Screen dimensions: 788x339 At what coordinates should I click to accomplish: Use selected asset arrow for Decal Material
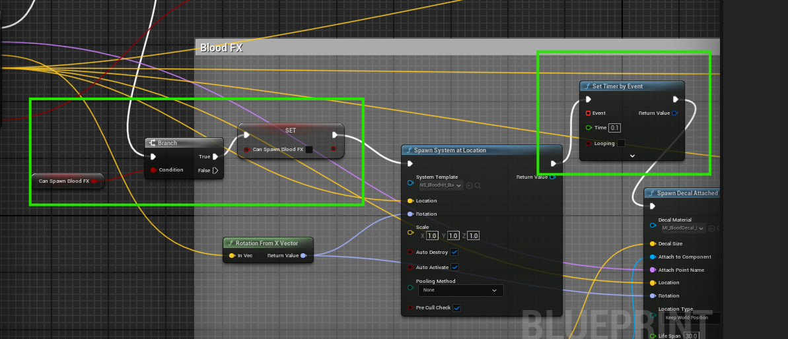pyautogui.click(x=711, y=228)
